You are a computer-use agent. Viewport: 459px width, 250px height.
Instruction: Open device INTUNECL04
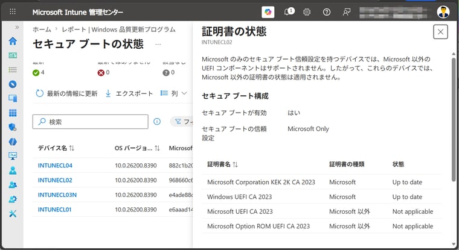coord(55,166)
